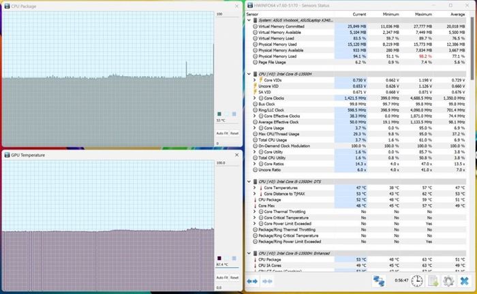Expand the Core Temperatures row
477x294 pixels.
click(255, 187)
